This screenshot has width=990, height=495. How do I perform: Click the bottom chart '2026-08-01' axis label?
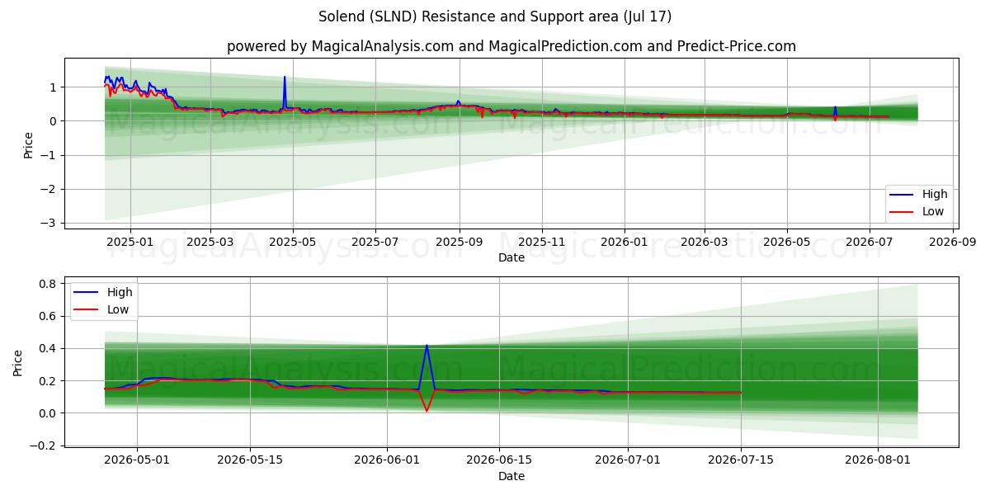tap(878, 461)
